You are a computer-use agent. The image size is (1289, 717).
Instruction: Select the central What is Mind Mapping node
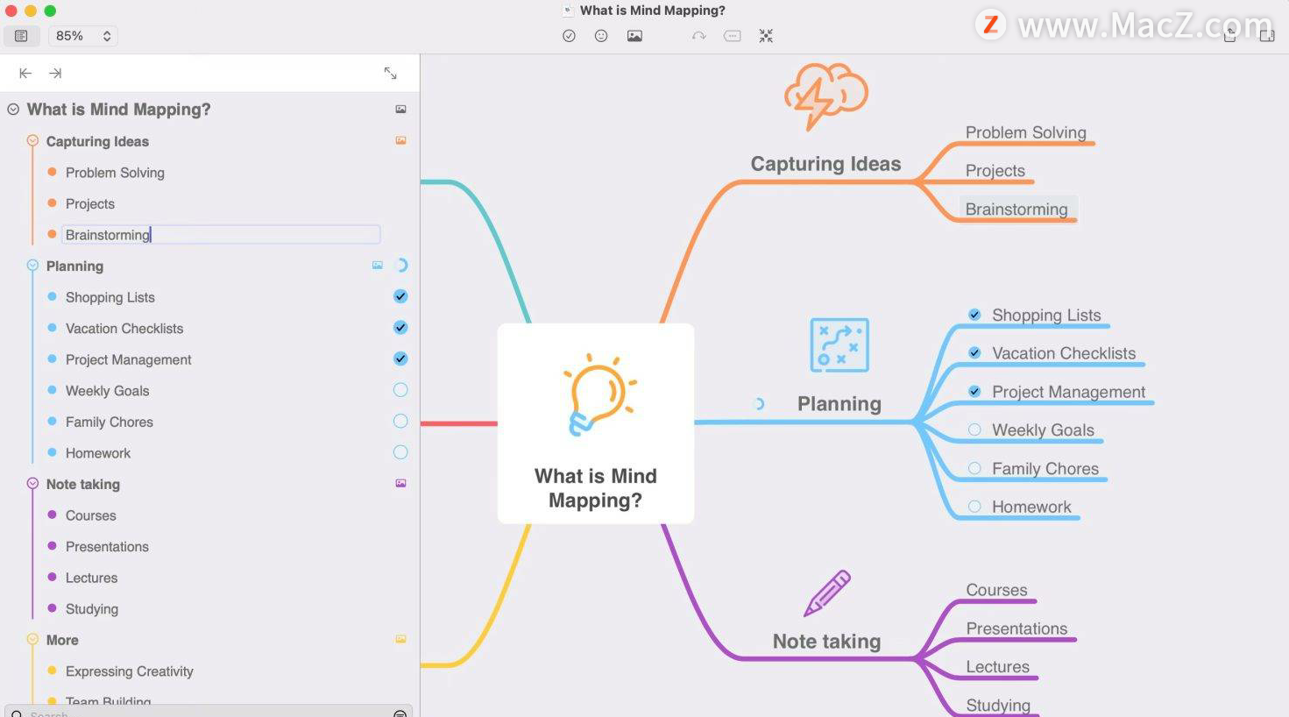pos(596,423)
